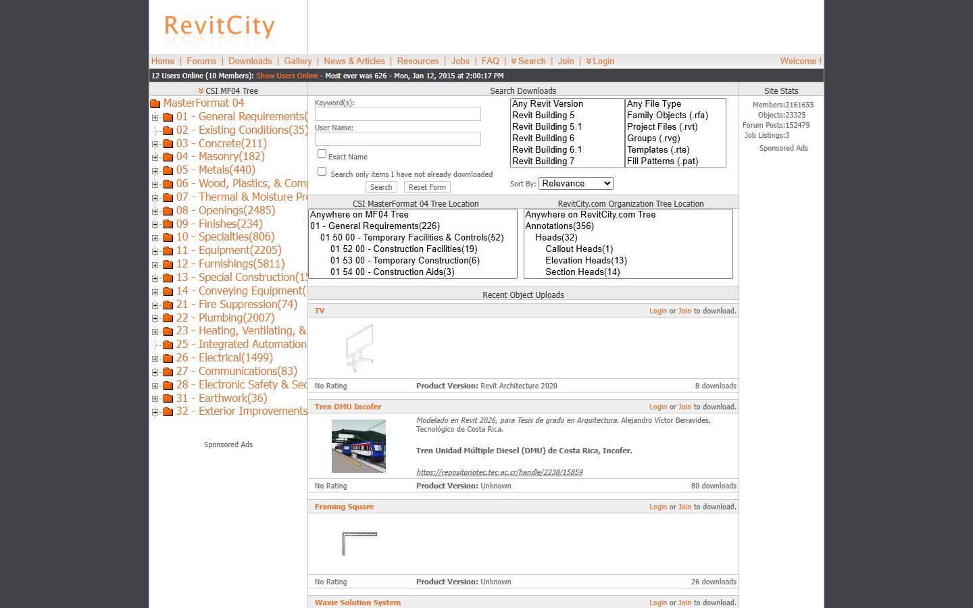Select Revit Building 6.1 in version list
Viewport: 973px width, 608px height.
(568, 150)
